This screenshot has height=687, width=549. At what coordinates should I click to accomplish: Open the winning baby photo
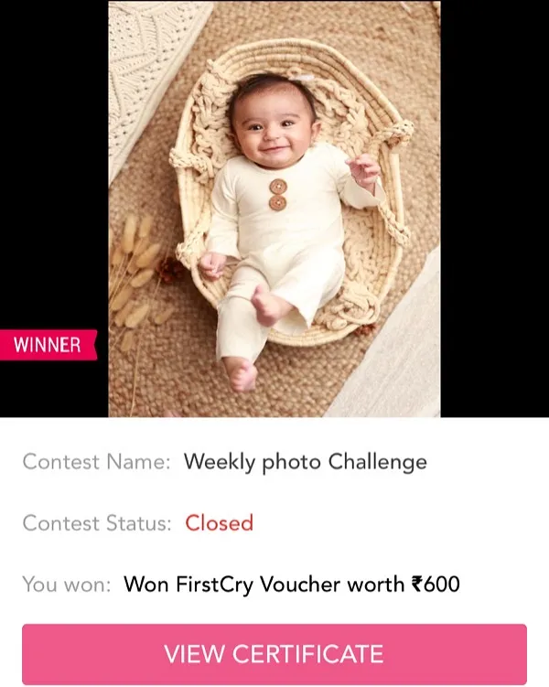[274, 209]
